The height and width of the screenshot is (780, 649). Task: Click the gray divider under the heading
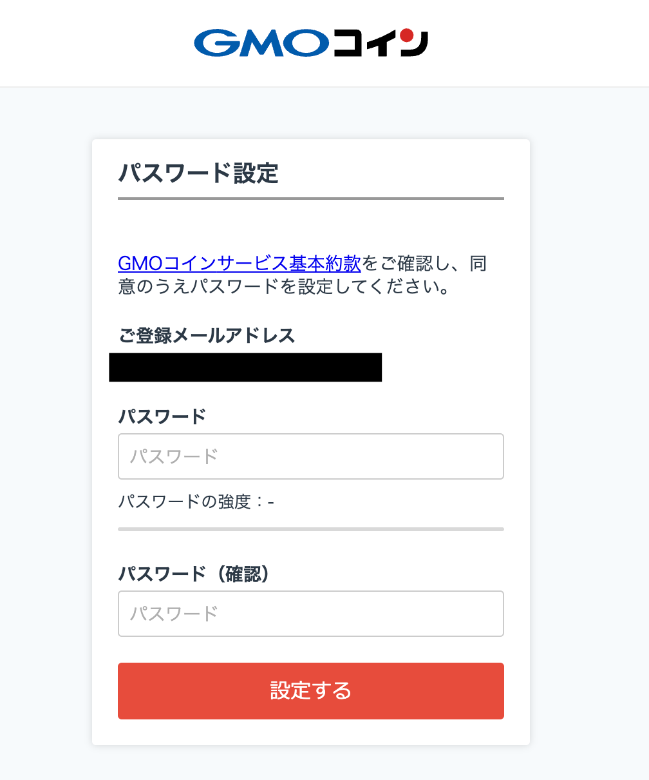311,199
